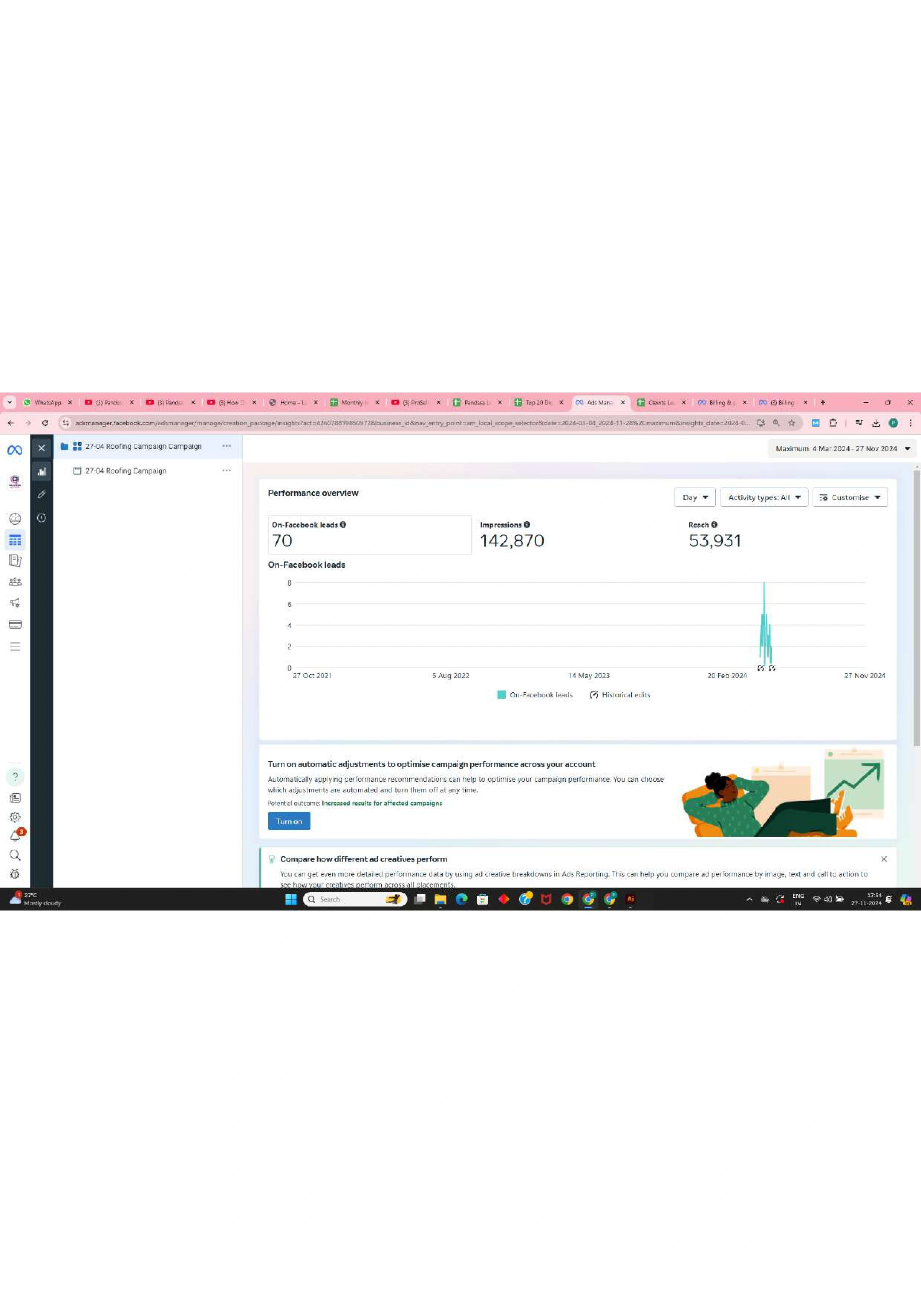Select the Edit pencil icon
The height and width of the screenshot is (1303, 921).
click(41, 494)
